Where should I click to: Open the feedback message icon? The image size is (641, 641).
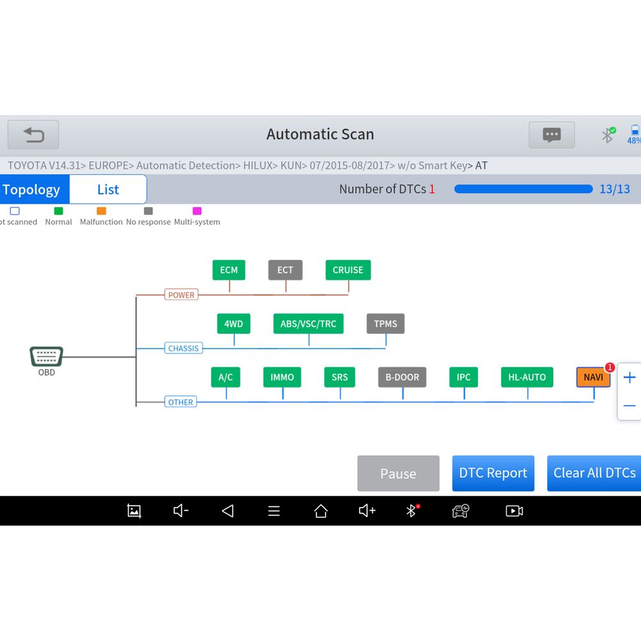pos(551,135)
